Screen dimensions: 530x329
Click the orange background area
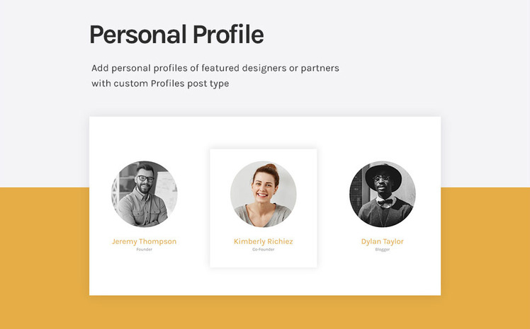tap(44, 258)
